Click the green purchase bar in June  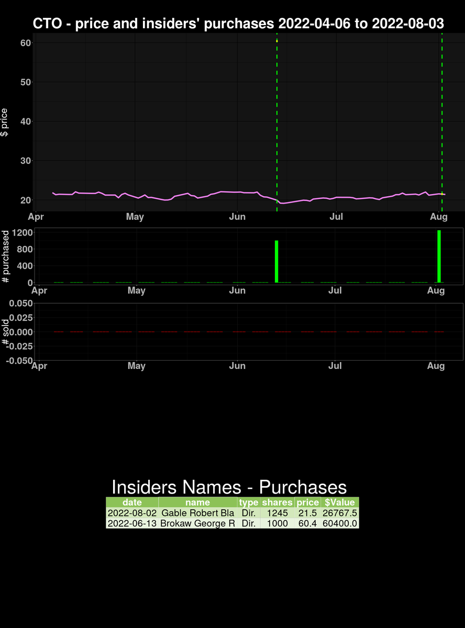(x=276, y=262)
